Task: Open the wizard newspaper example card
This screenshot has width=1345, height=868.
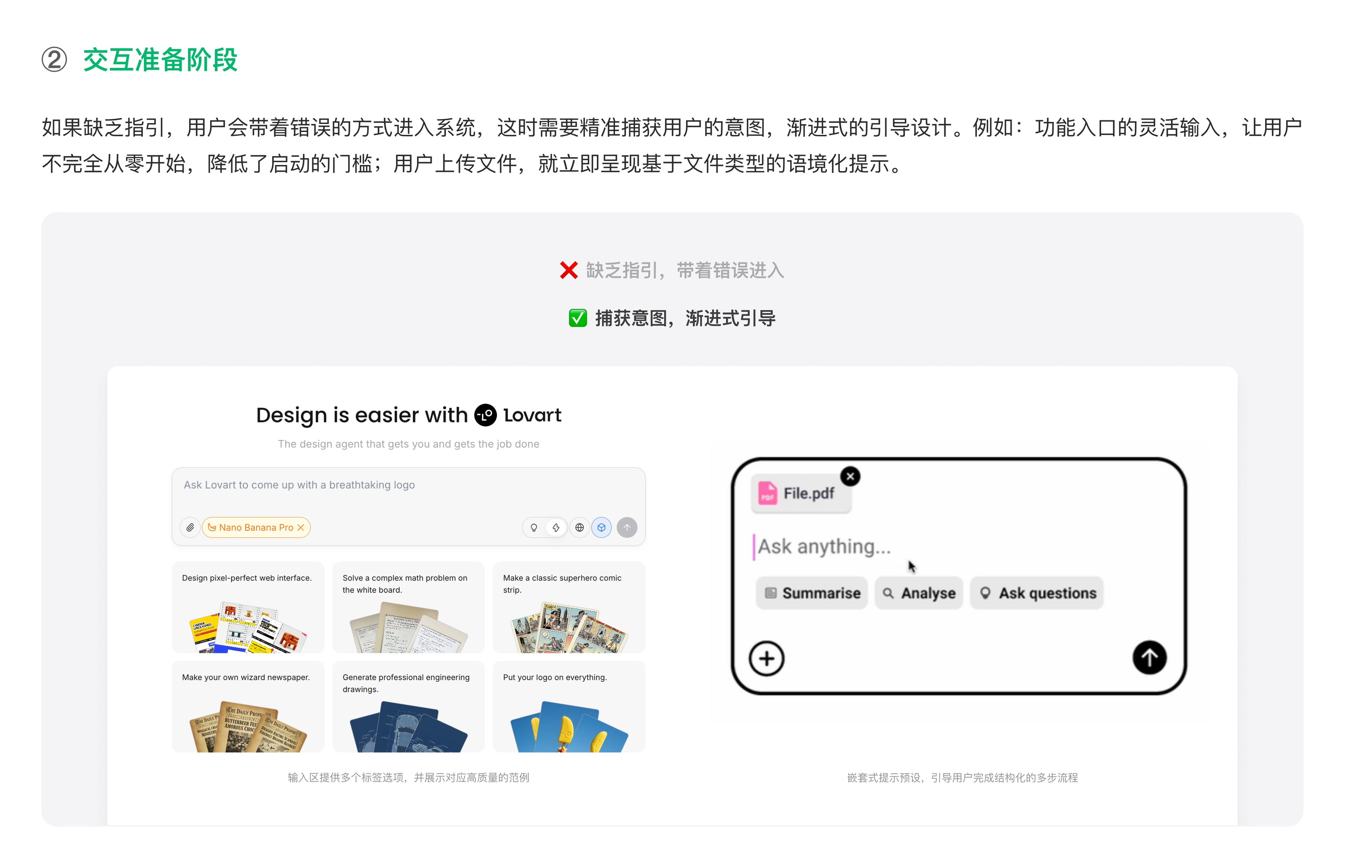Action: [x=248, y=706]
